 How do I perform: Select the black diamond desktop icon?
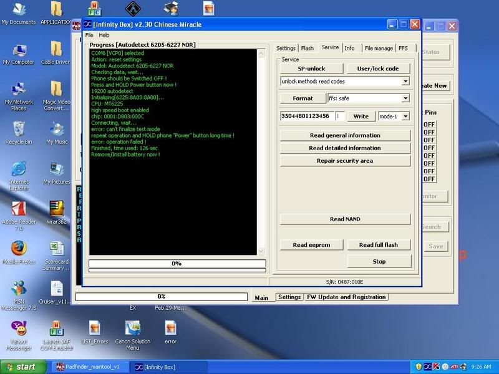click(133, 8)
